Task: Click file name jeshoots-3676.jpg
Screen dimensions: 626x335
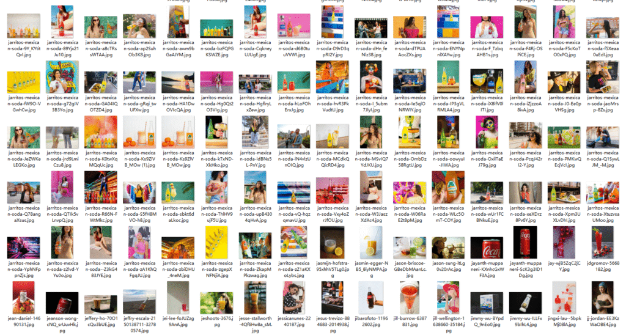Action: coord(217,322)
